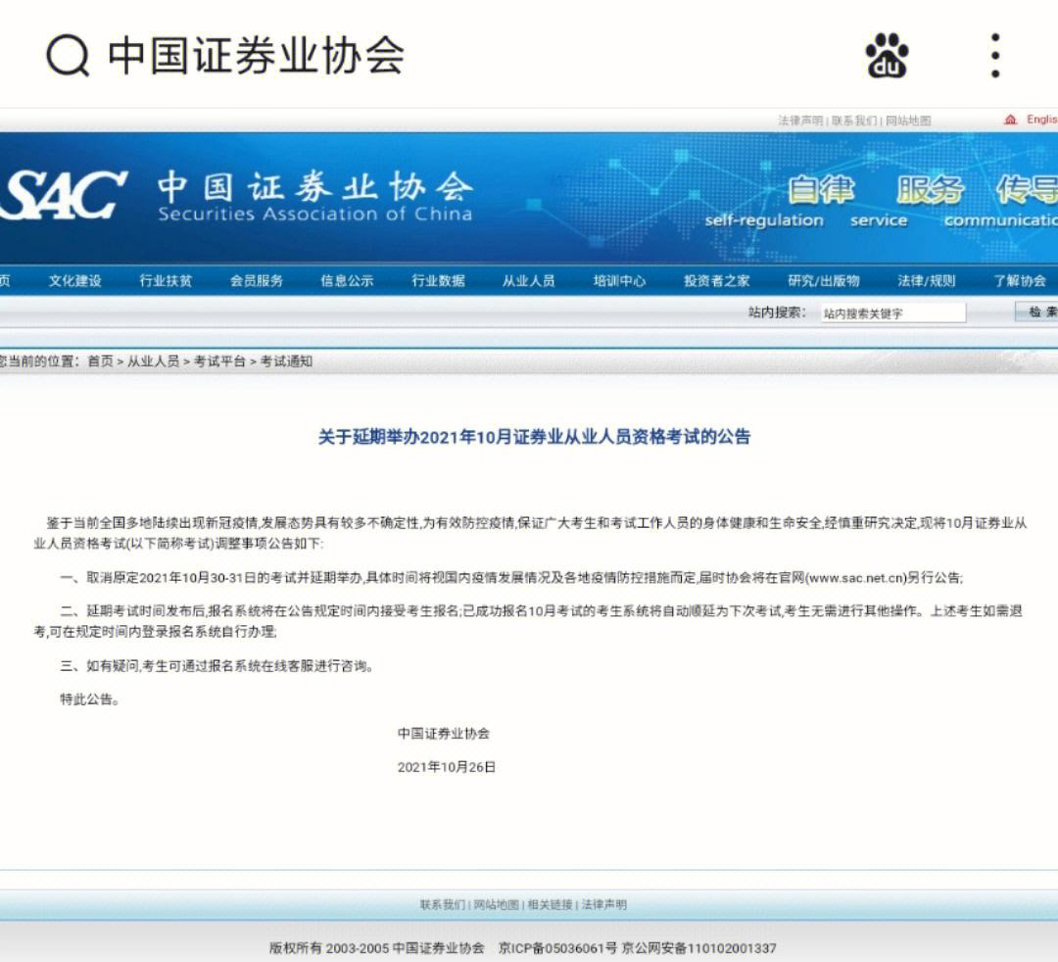Open the 文化建设 menu
The image size is (1058, 962).
pos(74,280)
